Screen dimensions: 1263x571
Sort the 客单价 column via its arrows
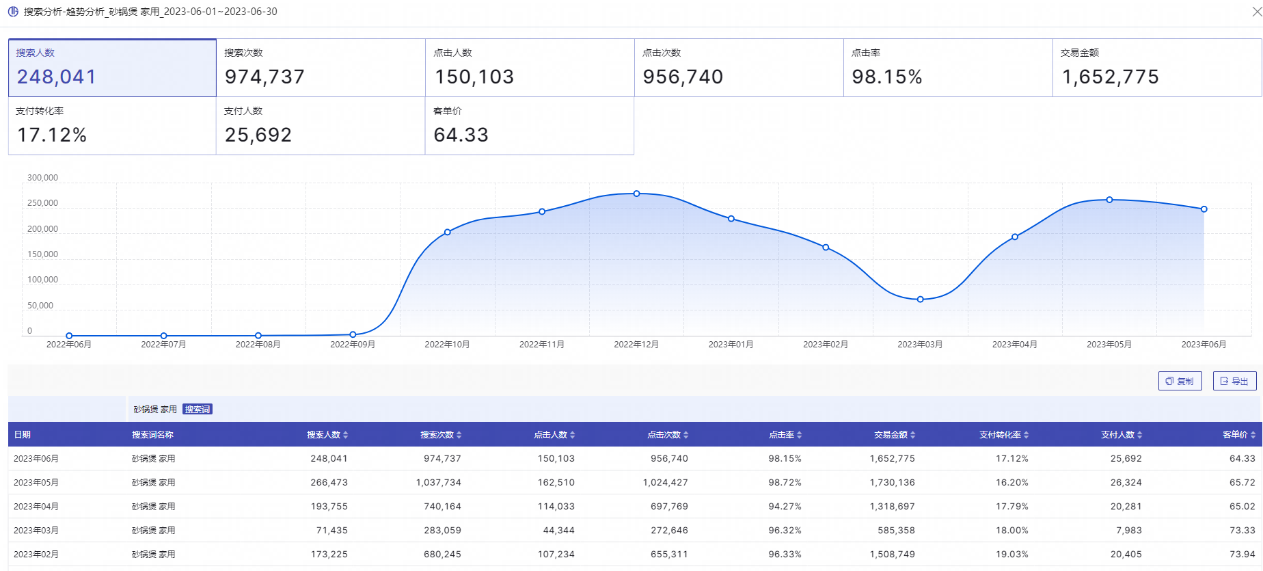1253,435
